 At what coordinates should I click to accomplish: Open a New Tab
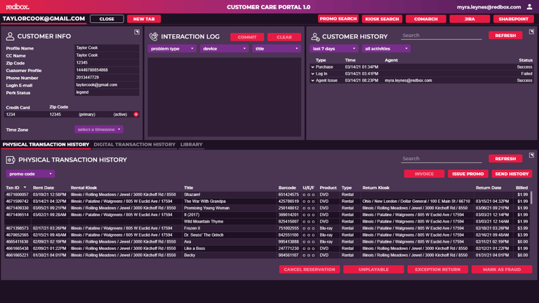coord(144,19)
